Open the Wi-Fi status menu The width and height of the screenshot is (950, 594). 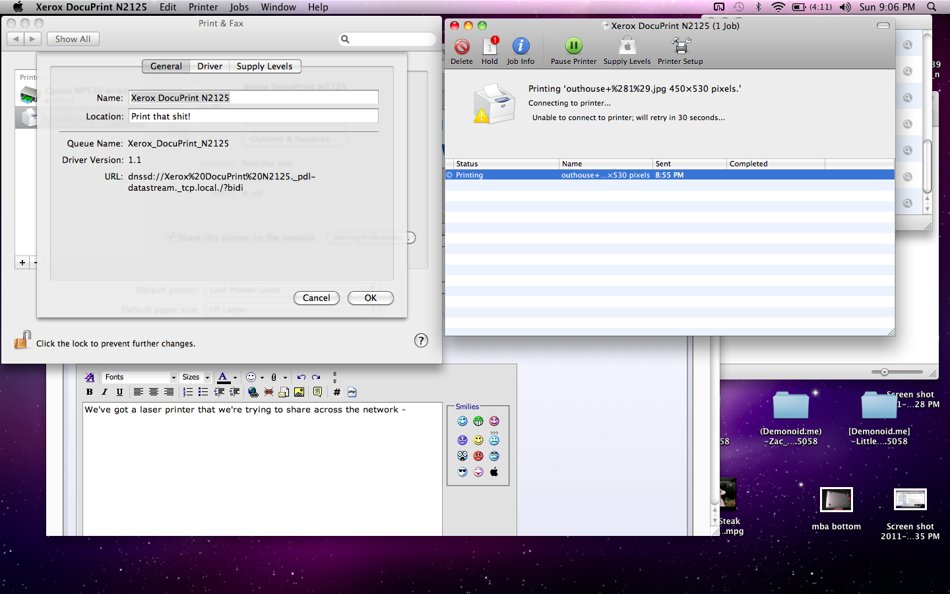778,7
